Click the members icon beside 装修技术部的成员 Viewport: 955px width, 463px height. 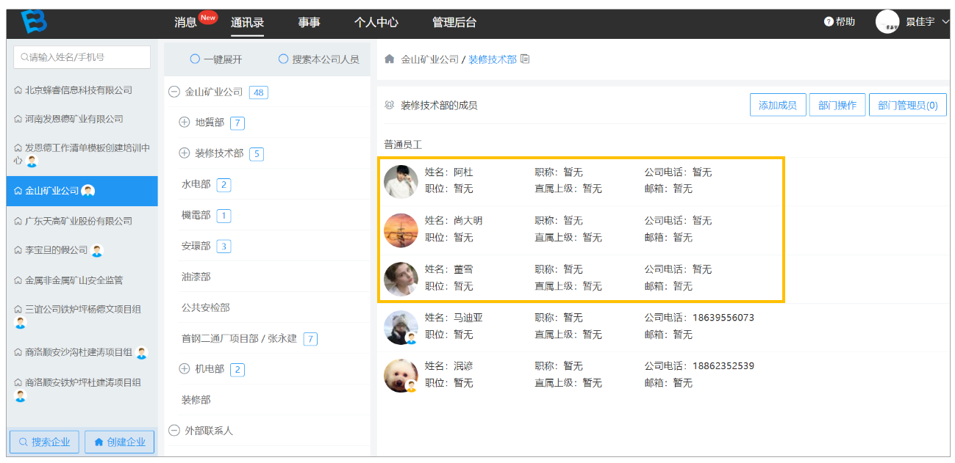point(390,105)
